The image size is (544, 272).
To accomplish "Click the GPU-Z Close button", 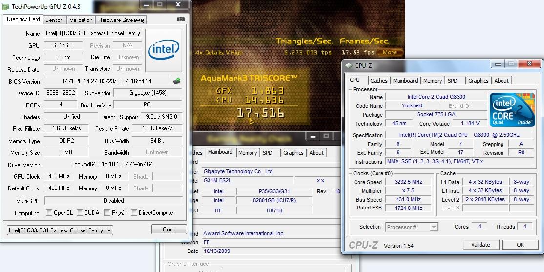I will point(169,230).
